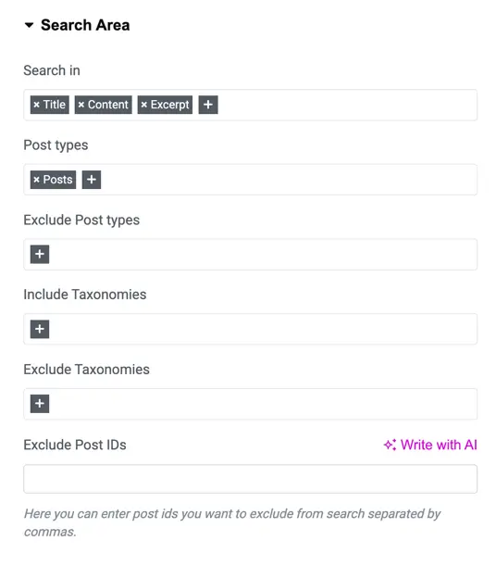Open the Include Taxonomies selection box
The height and width of the screenshot is (578, 496).
click(x=251, y=329)
